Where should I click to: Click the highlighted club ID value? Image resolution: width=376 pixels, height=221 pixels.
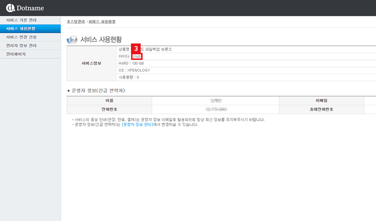(137, 56)
